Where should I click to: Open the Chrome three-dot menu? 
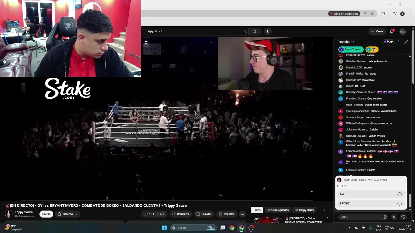click(409, 14)
